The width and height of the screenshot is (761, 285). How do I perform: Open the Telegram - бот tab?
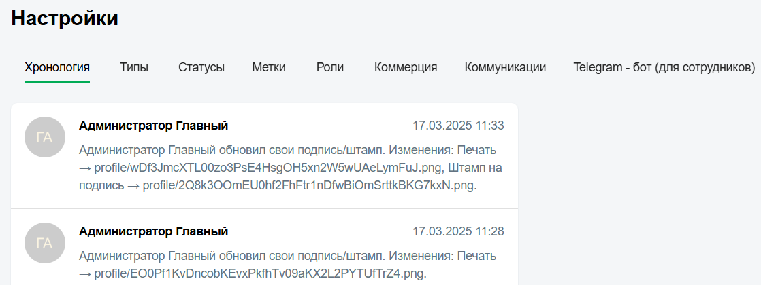[x=664, y=67]
